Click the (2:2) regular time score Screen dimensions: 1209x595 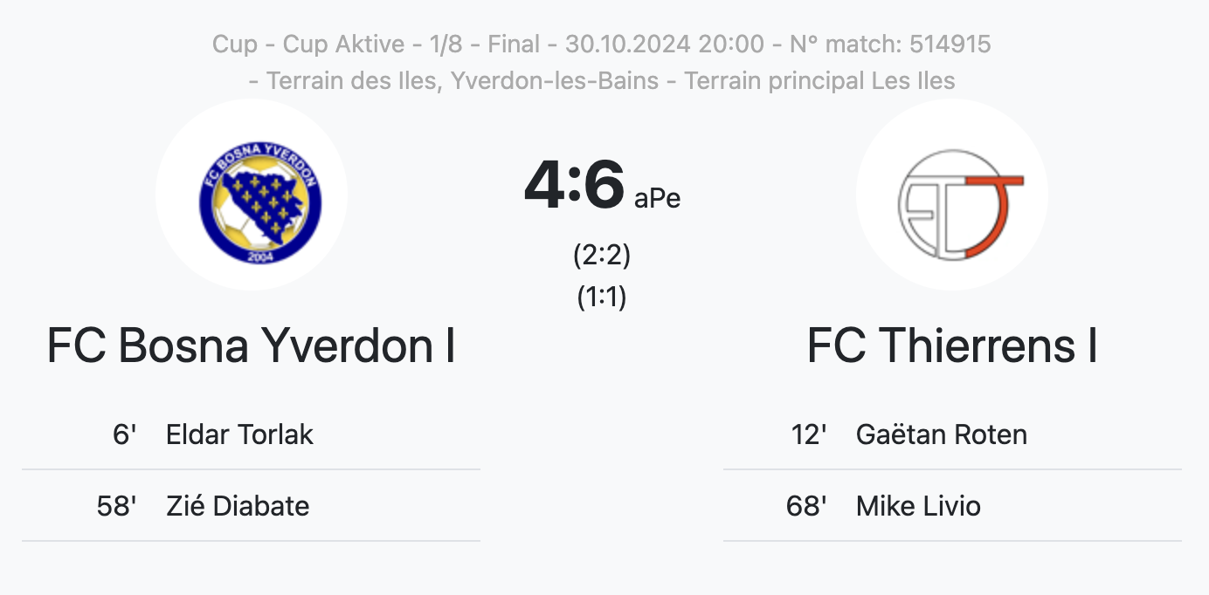pos(602,256)
